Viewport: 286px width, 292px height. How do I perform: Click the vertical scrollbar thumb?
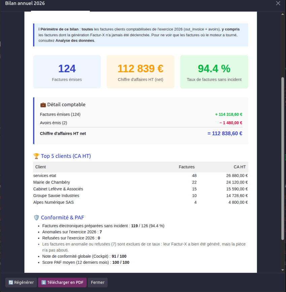click(283, 159)
